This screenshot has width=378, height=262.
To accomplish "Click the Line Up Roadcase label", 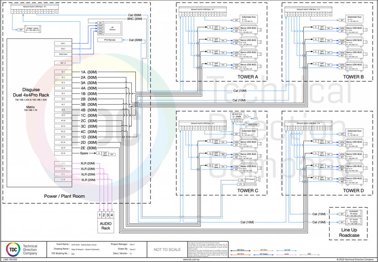I will (349, 232).
